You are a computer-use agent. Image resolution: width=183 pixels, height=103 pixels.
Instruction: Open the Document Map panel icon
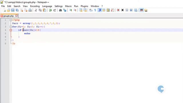pyautogui.click(x=108, y=10)
